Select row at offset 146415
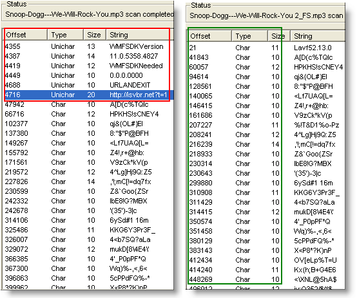This screenshot has height=298, width=357. (x=266, y=106)
